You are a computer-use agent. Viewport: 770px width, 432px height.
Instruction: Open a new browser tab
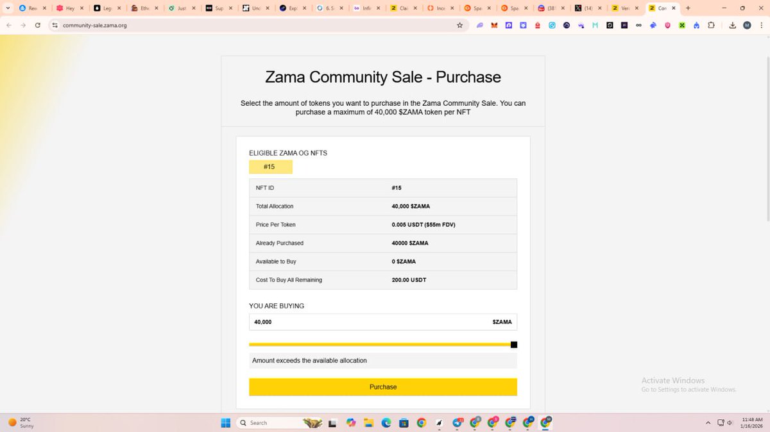point(689,8)
